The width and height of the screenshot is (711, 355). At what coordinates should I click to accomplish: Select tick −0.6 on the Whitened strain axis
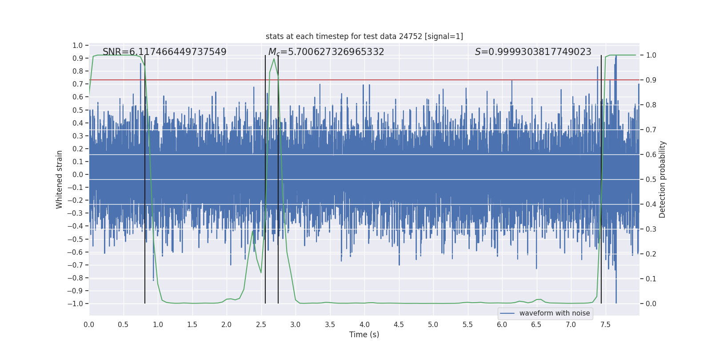point(75,252)
